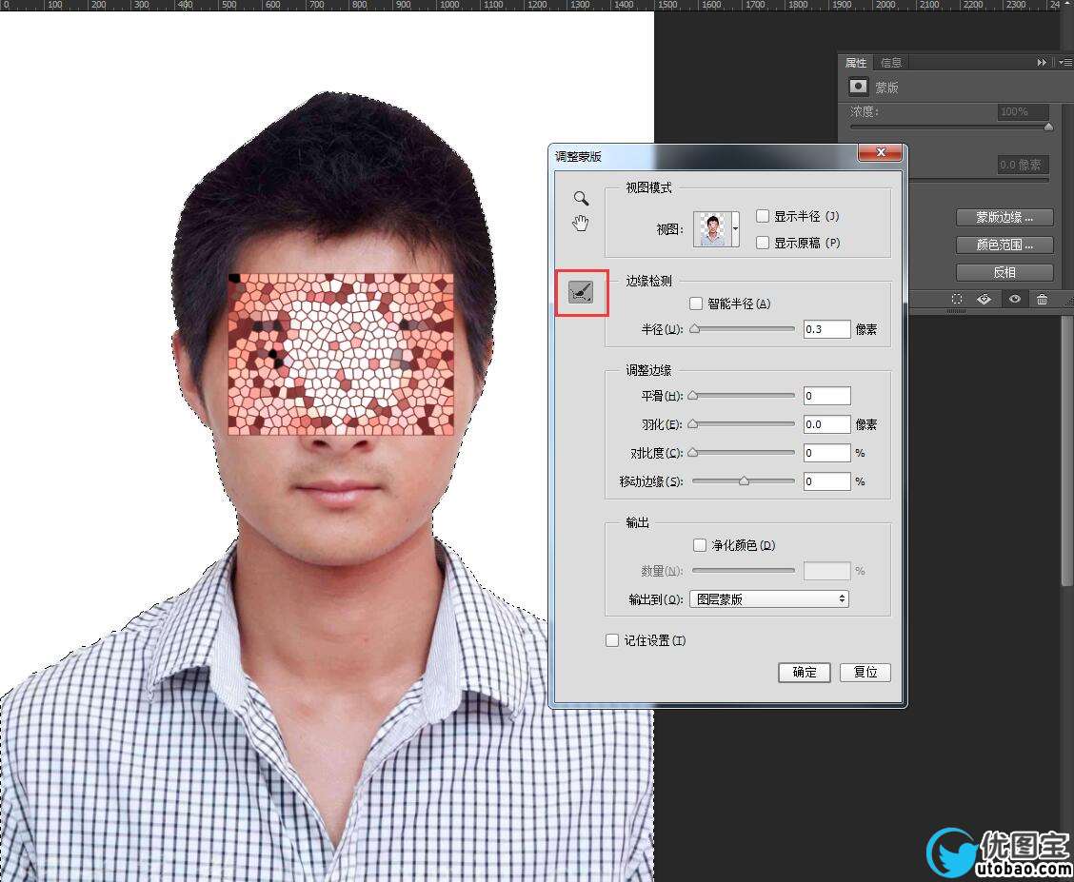Click the 移动边缘 percent input field
The height and width of the screenshot is (882, 1074).
coord(826,481)
